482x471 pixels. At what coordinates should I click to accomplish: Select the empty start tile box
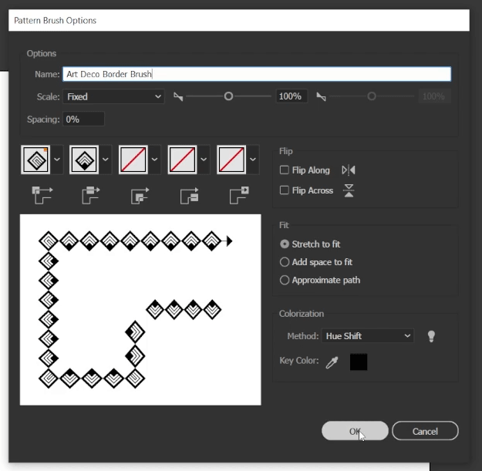(x=183, y=160)
